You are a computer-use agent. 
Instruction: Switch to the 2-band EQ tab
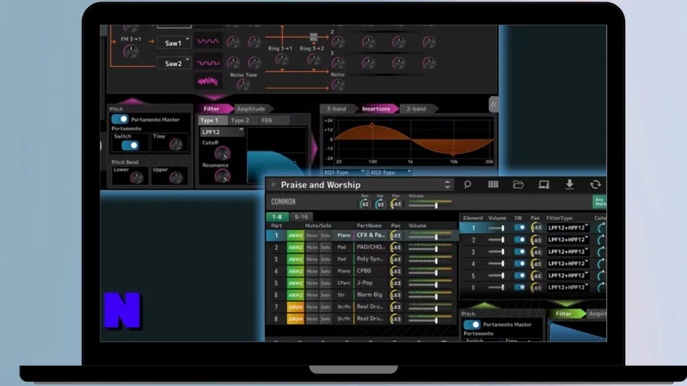pyautogui.click(x=416, y=109)
